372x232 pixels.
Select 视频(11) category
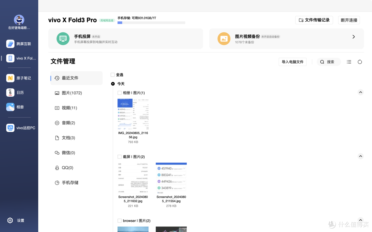pyautogui.click(x=76, y=108)
